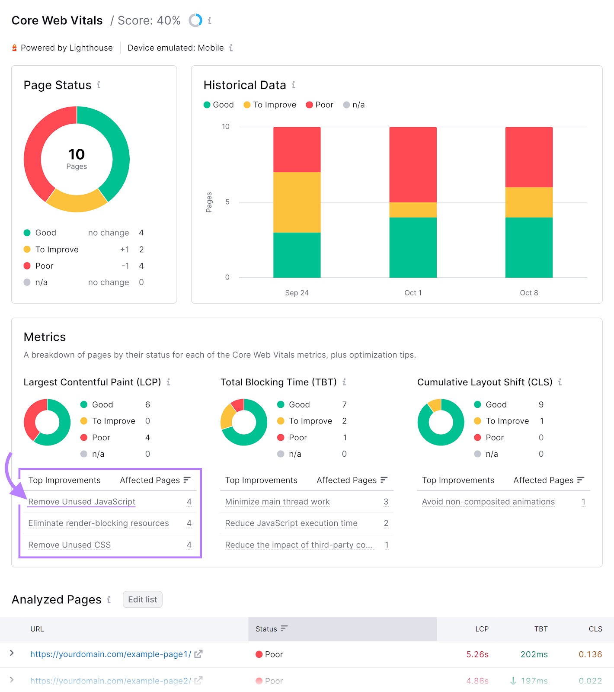614x692 pixels.
Task: Click info icon beside Device emulated: Mobile
Action: [x=231, y=48]
